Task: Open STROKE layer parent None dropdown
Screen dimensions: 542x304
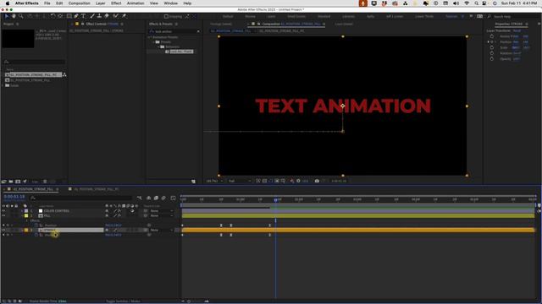Action: coord(162,230)
